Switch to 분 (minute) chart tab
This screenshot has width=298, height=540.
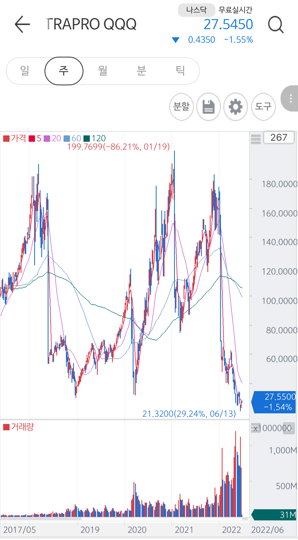coord(141,71)
